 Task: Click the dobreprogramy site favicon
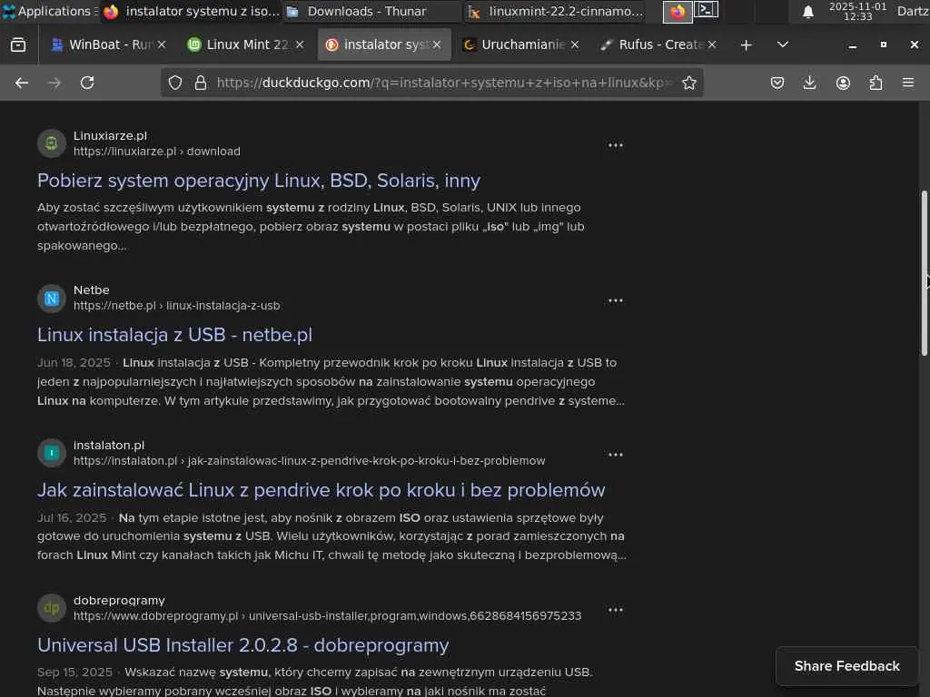(x=52, y=608)
